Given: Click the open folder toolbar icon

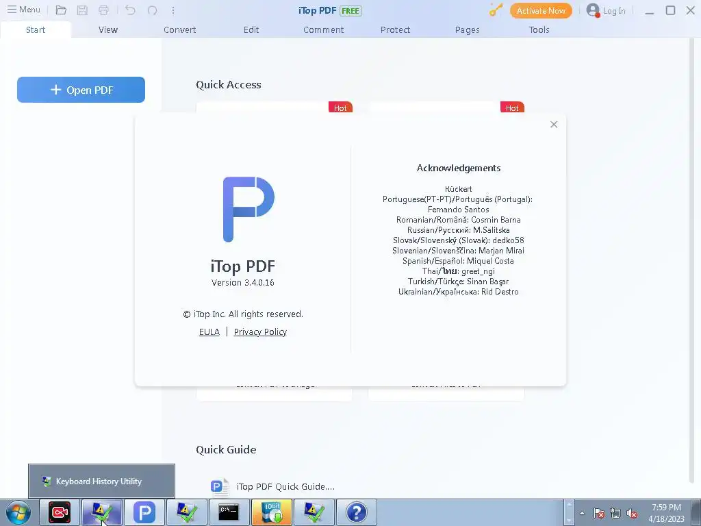Looking at the screenshot, I should click(61, 10).
